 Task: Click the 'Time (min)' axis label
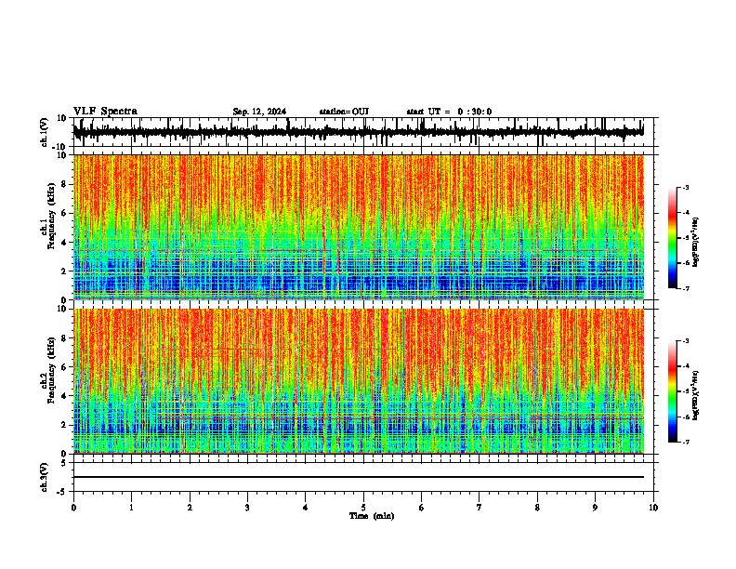pyautogui.click(x=372, y=516)
